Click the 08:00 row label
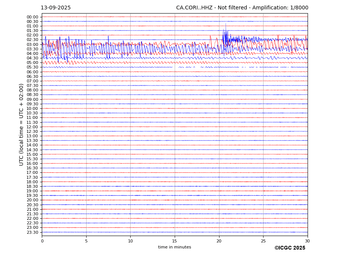This screenshot has height=262, width=349. (x=32, y=90)
